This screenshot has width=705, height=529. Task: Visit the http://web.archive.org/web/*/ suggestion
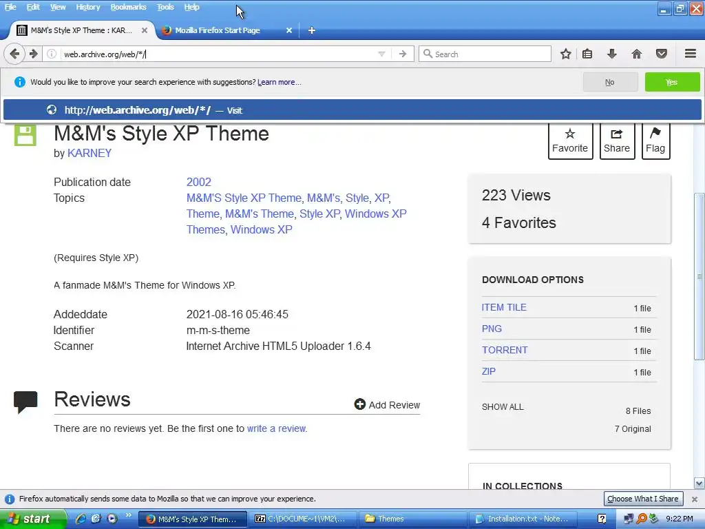[352, 110]
